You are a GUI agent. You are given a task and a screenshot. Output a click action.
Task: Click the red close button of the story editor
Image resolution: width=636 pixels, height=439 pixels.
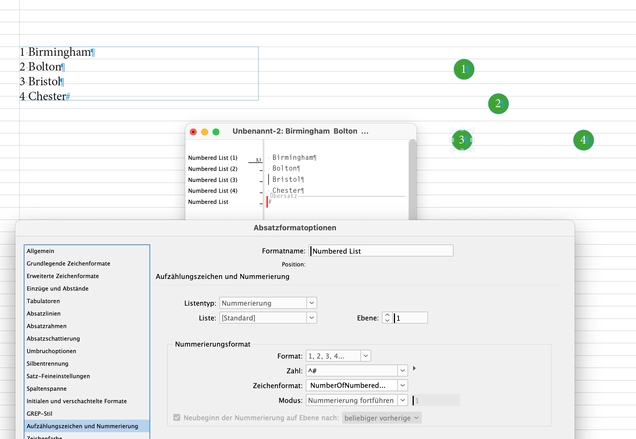pyautogui.click(x=193, y=132)
